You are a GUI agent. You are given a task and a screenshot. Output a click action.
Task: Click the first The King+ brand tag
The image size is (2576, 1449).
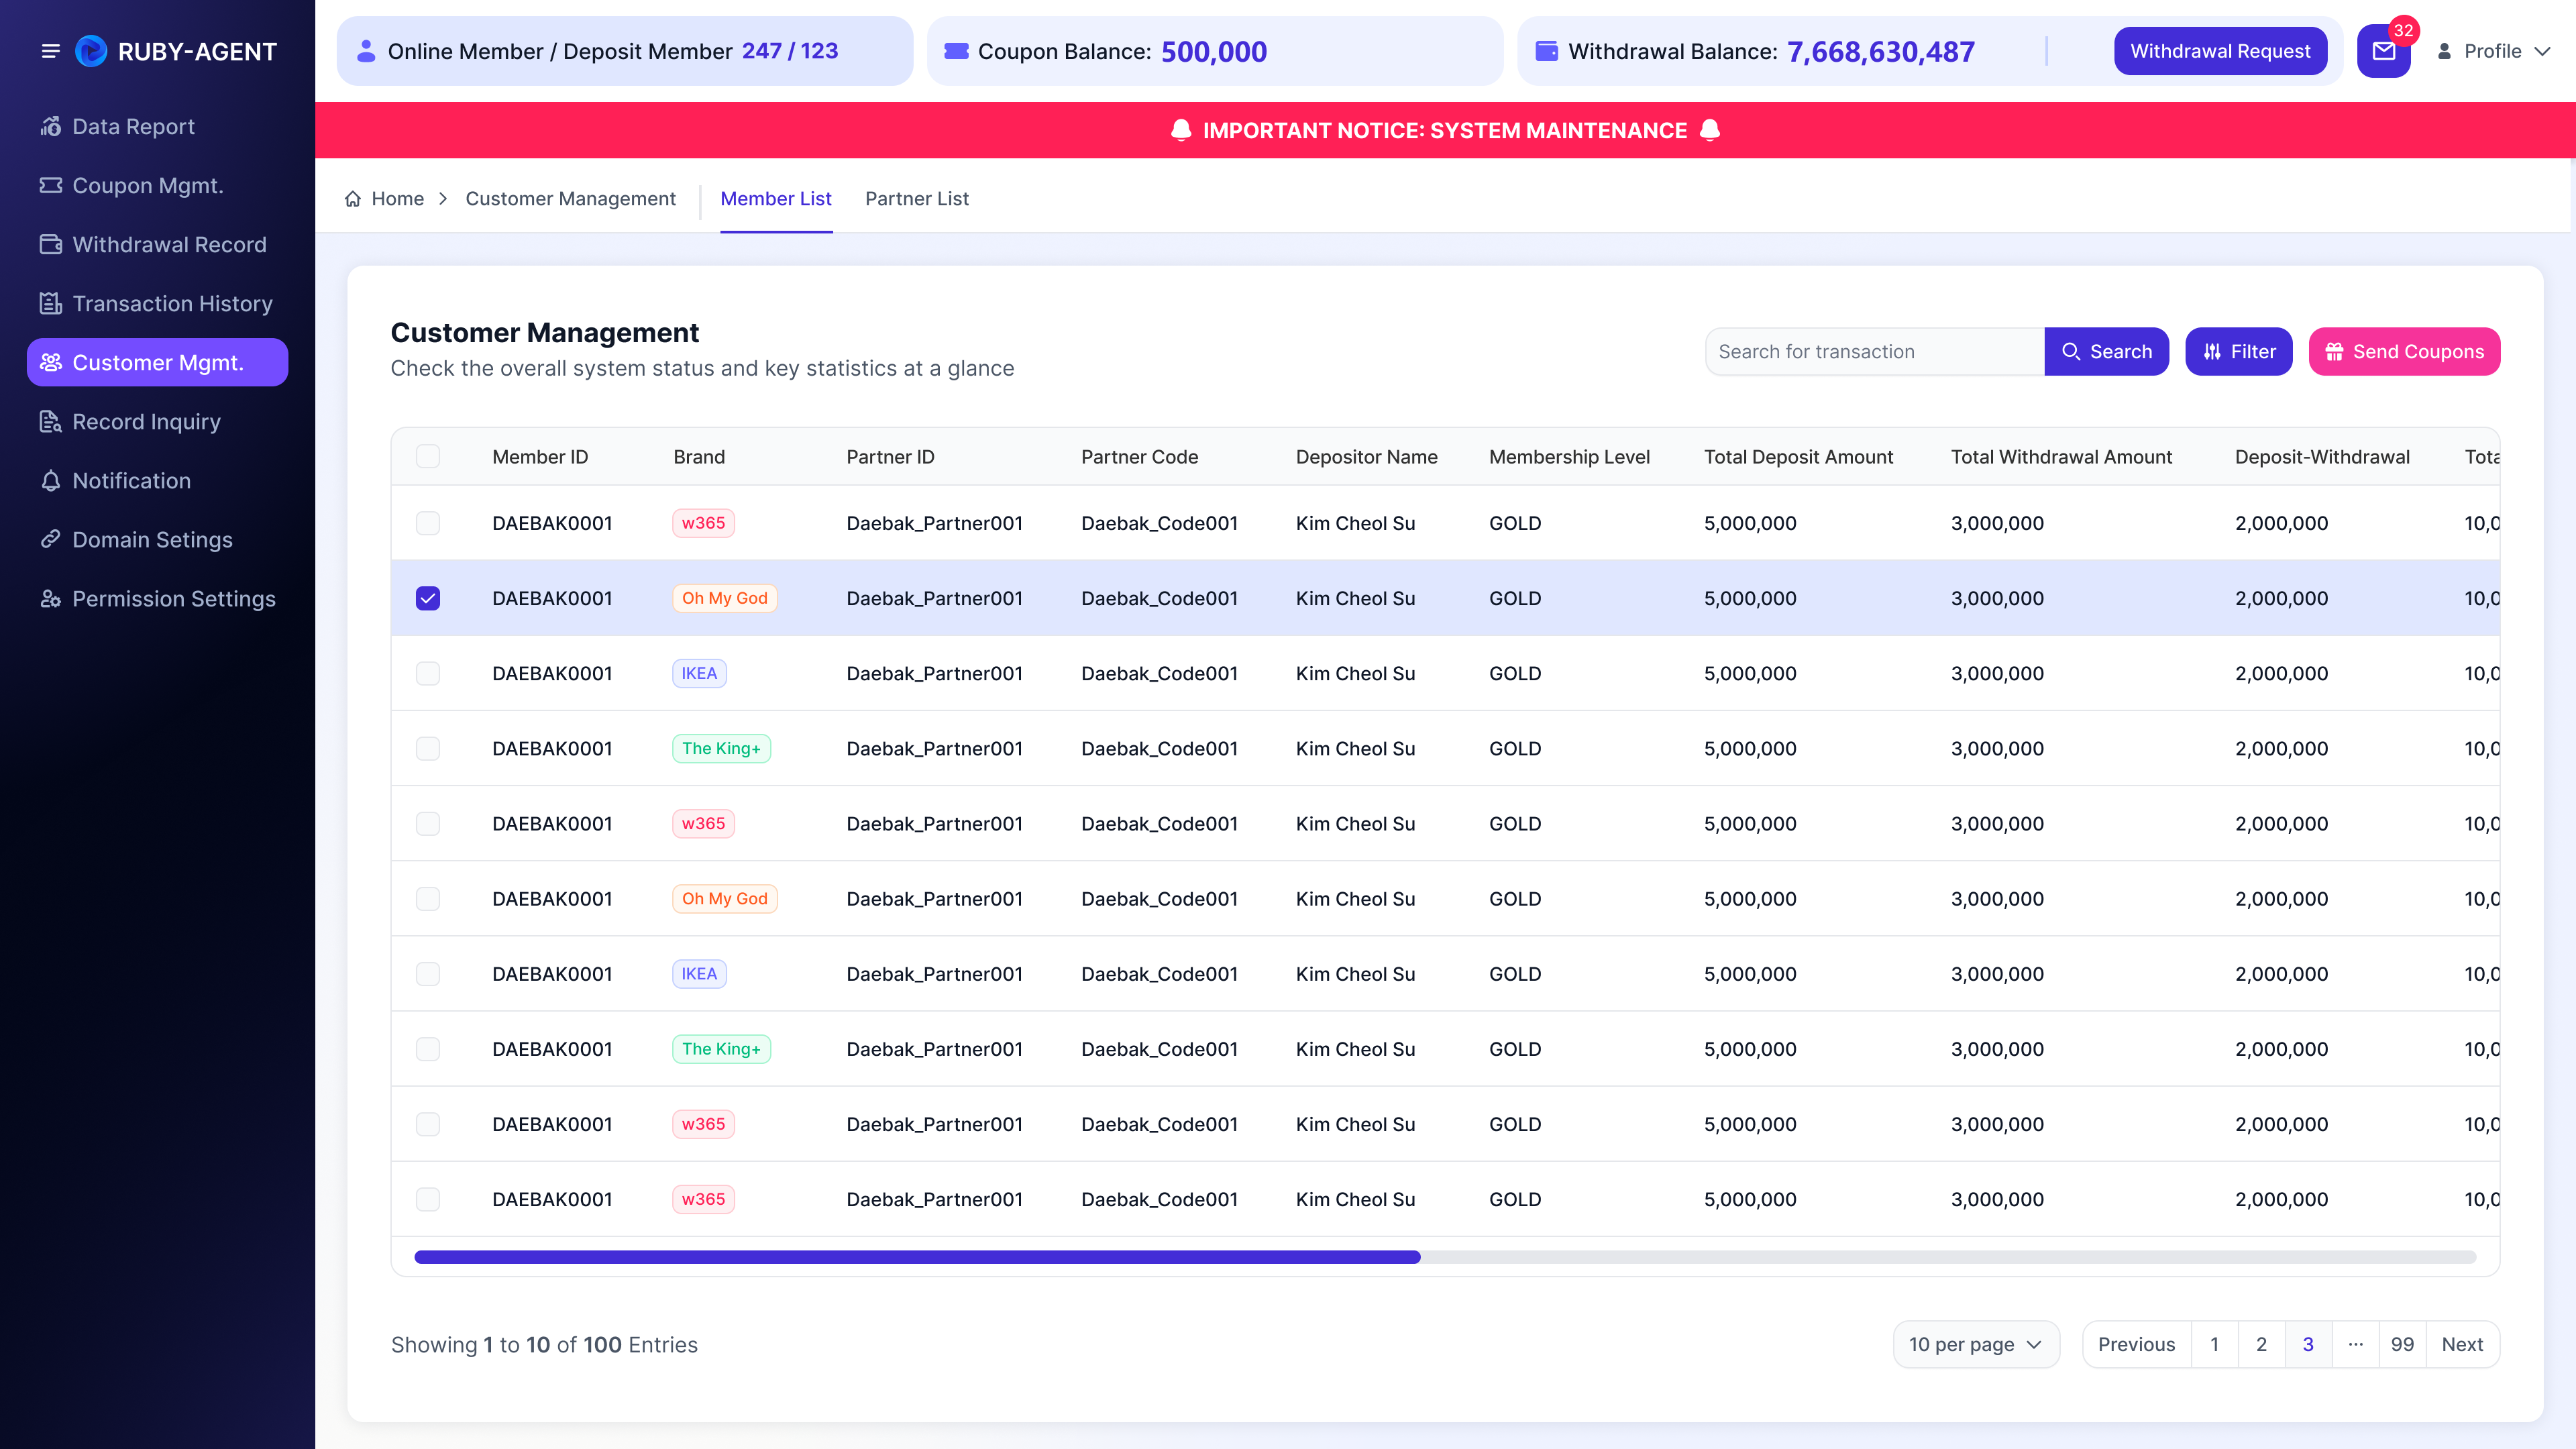(x=721, y=748)
